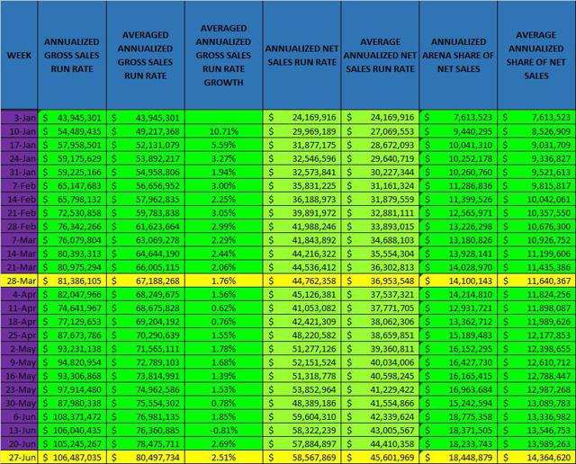The height and width of the screenshot is (464, 576).
Task: Select the cell with 42,421,309
Action: click(302, 321)
